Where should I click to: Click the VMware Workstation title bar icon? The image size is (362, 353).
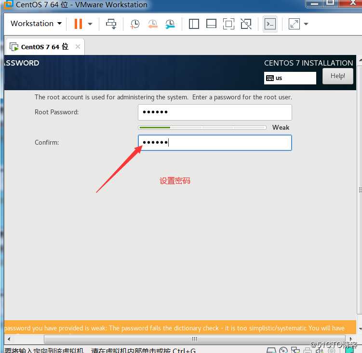pos(8,5)
